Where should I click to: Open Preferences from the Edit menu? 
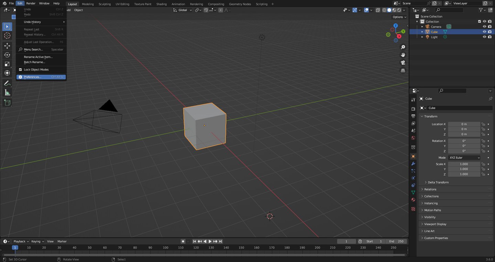point(33,77)
